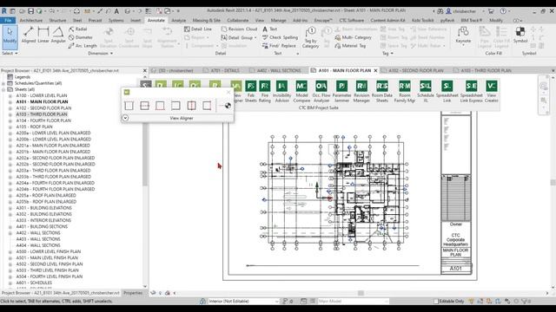Open the Tag panel dropdown
Image resolution: width=556 pixels, height=312 pixels.
[387, 54]
